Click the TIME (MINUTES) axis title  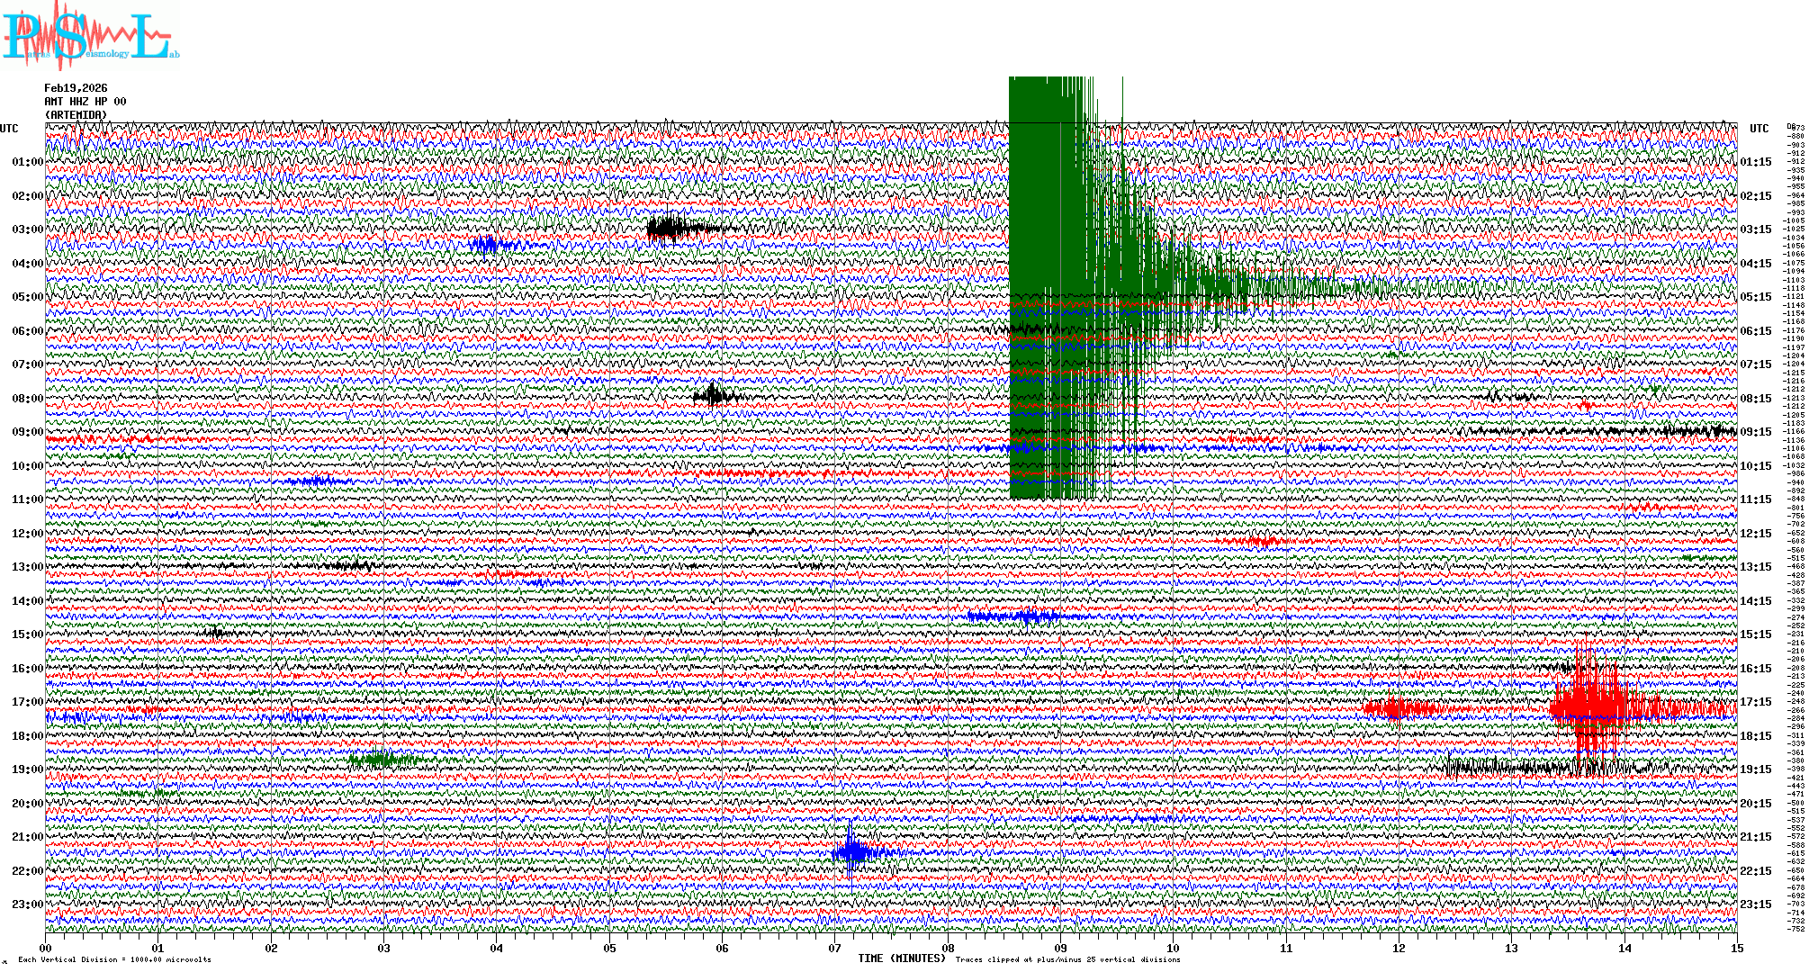click(901, 958)
